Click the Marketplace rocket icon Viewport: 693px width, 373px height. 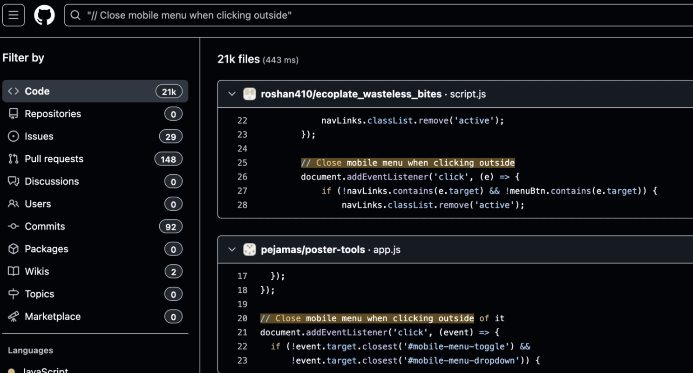click(14, 317)
